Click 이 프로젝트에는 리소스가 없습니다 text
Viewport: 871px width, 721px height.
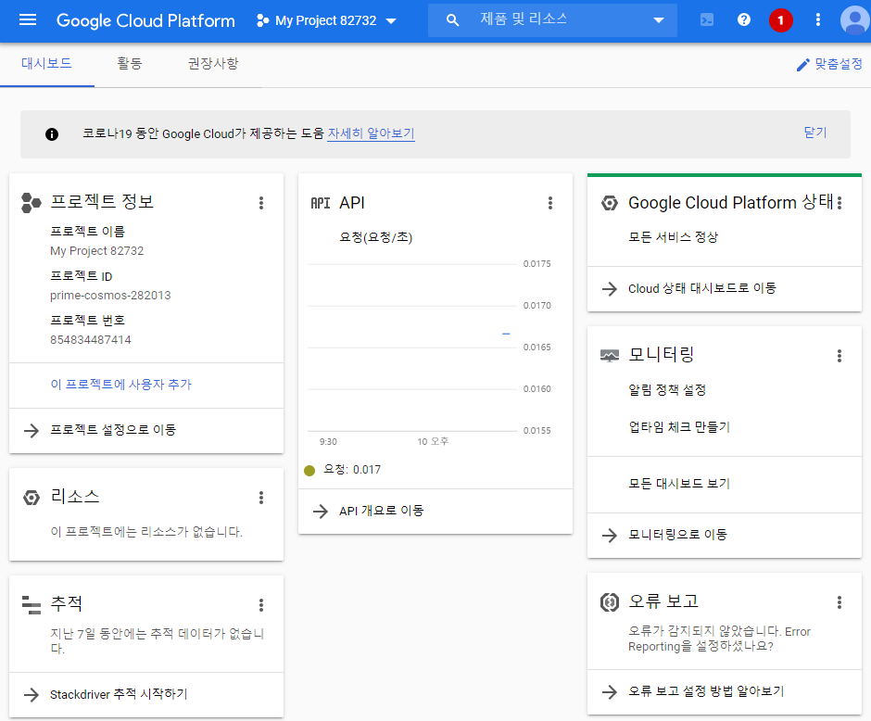(x=146, y=532)
